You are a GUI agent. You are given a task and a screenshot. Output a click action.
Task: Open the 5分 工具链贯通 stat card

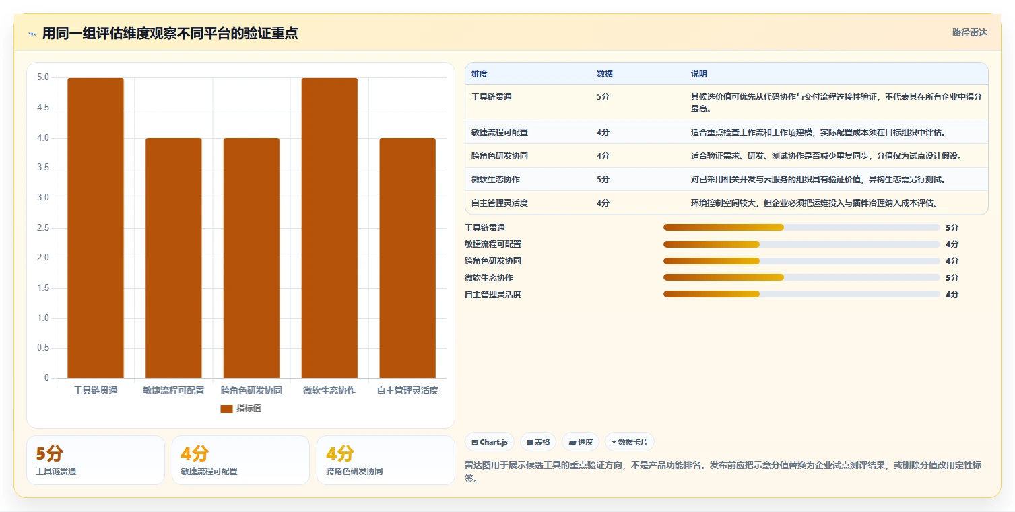click(x=96, y=460)
